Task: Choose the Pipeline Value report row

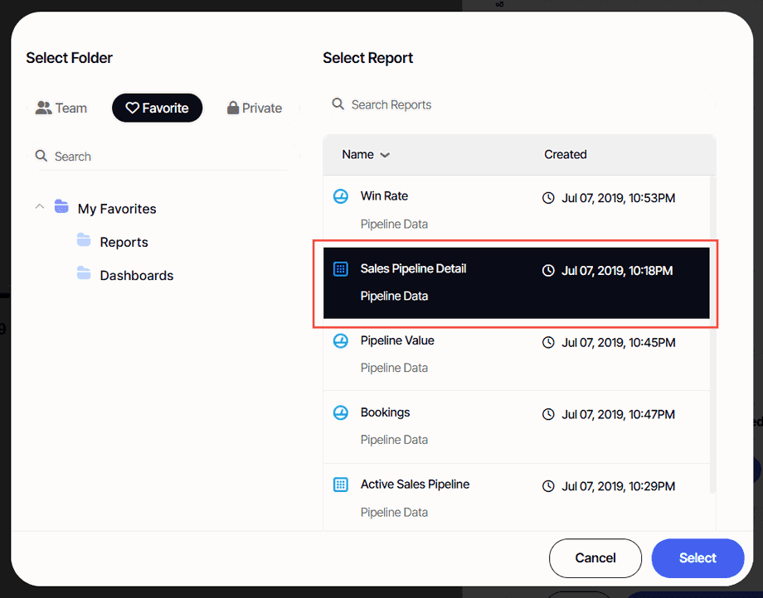Action: pyautogui.click(x=514, y=354)
